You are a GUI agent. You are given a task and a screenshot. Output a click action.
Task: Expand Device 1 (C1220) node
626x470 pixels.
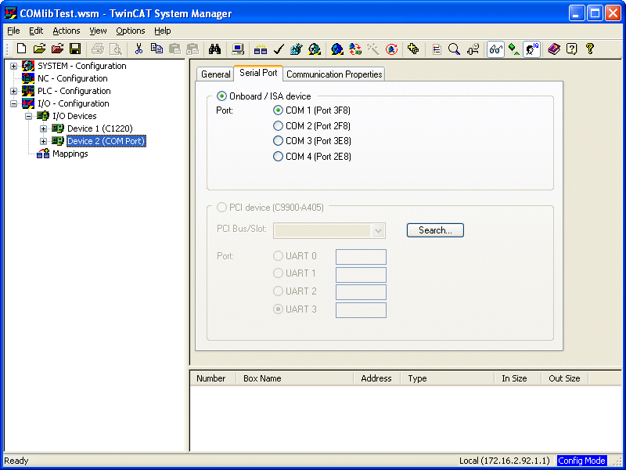pos(43,128)
